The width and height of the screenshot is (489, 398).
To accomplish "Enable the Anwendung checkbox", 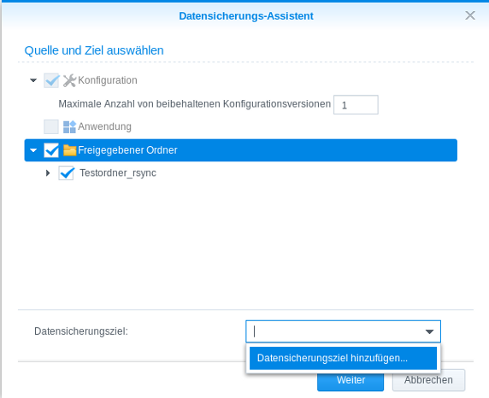I will coord(51,127).
